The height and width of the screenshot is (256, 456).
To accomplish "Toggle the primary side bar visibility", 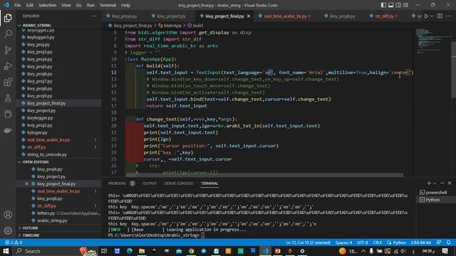I will coord(383,5).
